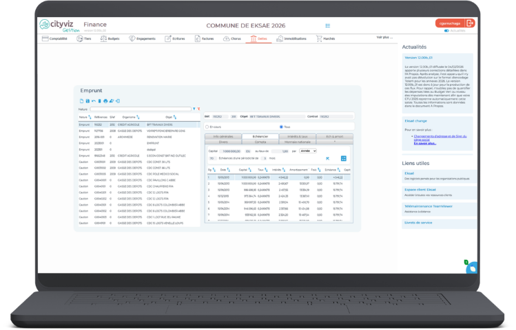Viewport: 516px width, 330px height.
Task: Click the save icon in Emprunt toolbar
Action: coord(87,101)
